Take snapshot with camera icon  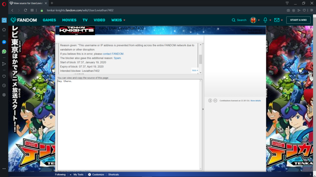pos(288,10)
